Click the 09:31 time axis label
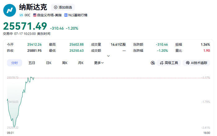Screen dimensions: 217x136 click(10, 133)
